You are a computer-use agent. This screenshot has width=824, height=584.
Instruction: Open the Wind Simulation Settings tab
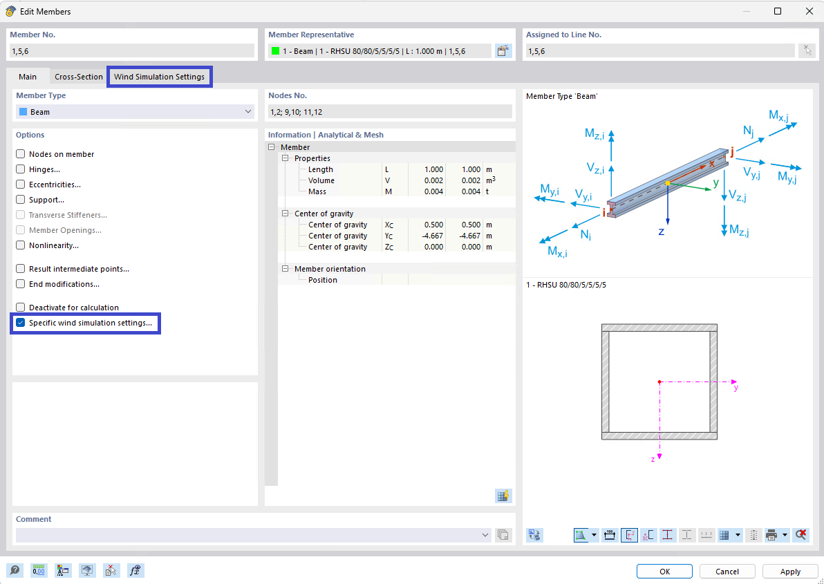coord(159,76)
